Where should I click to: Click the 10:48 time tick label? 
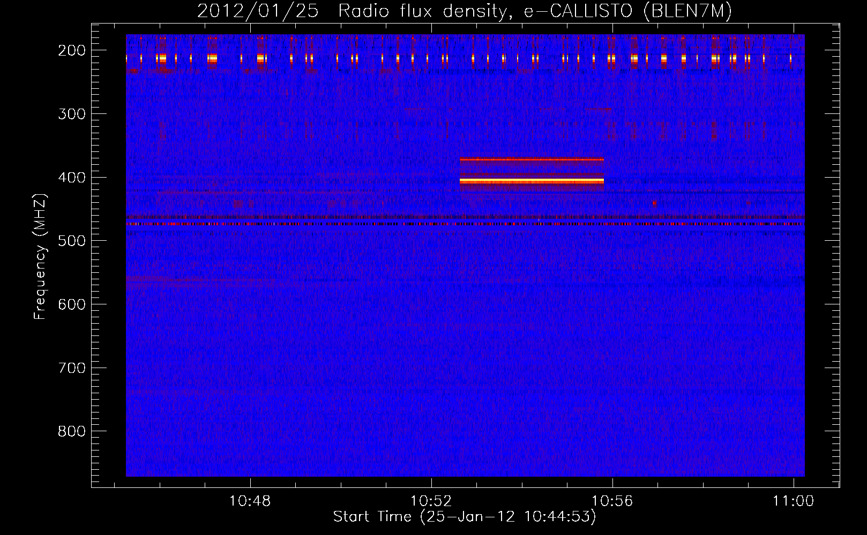point(250,501)
